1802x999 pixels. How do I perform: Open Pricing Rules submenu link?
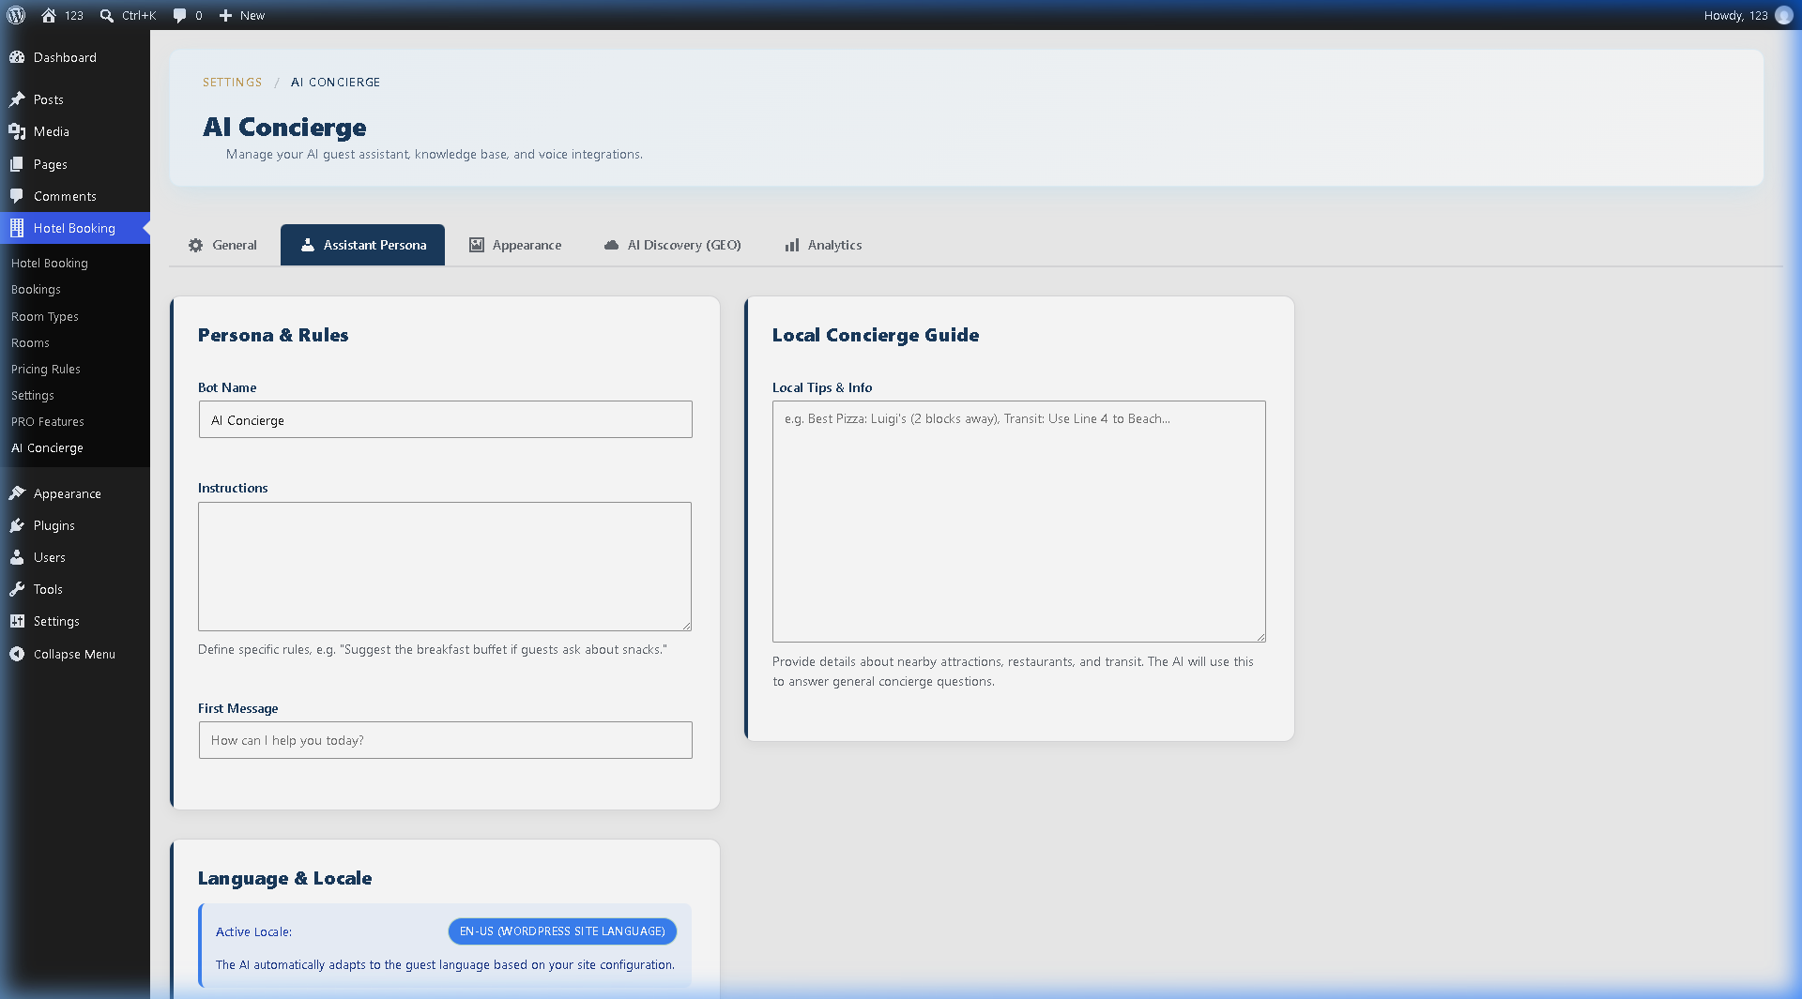click(x=46, y=370)
